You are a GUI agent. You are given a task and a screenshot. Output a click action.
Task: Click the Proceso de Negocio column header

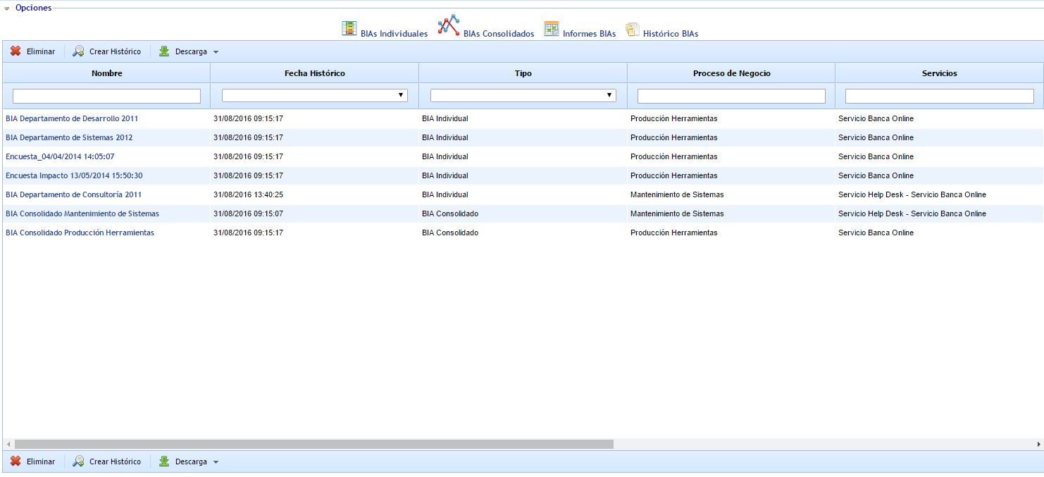point(731,73)
